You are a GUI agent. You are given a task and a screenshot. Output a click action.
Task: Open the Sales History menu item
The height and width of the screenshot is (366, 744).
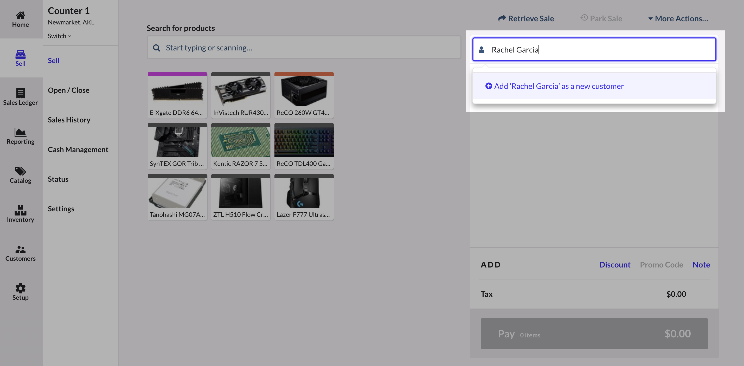coord(69,120)
